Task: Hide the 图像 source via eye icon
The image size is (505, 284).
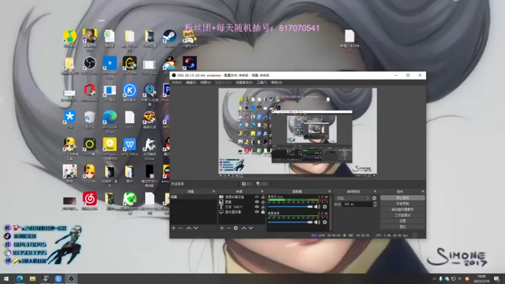Action: 257,202
